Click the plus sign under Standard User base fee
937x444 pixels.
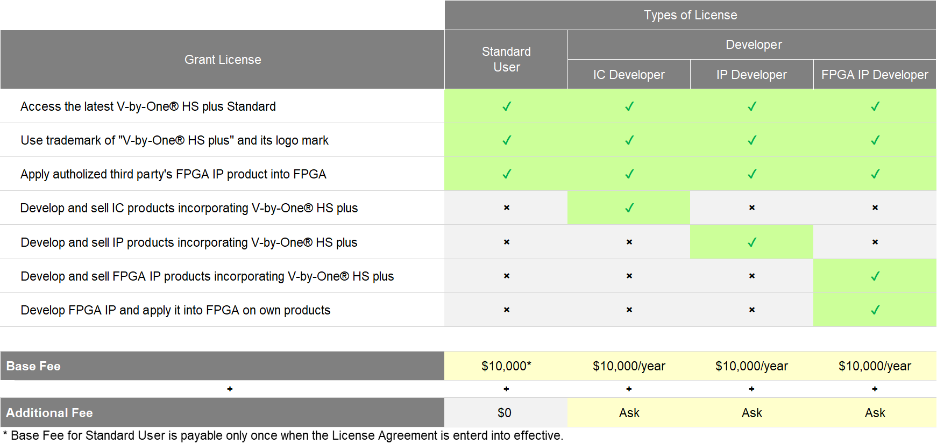pos(506,389)
